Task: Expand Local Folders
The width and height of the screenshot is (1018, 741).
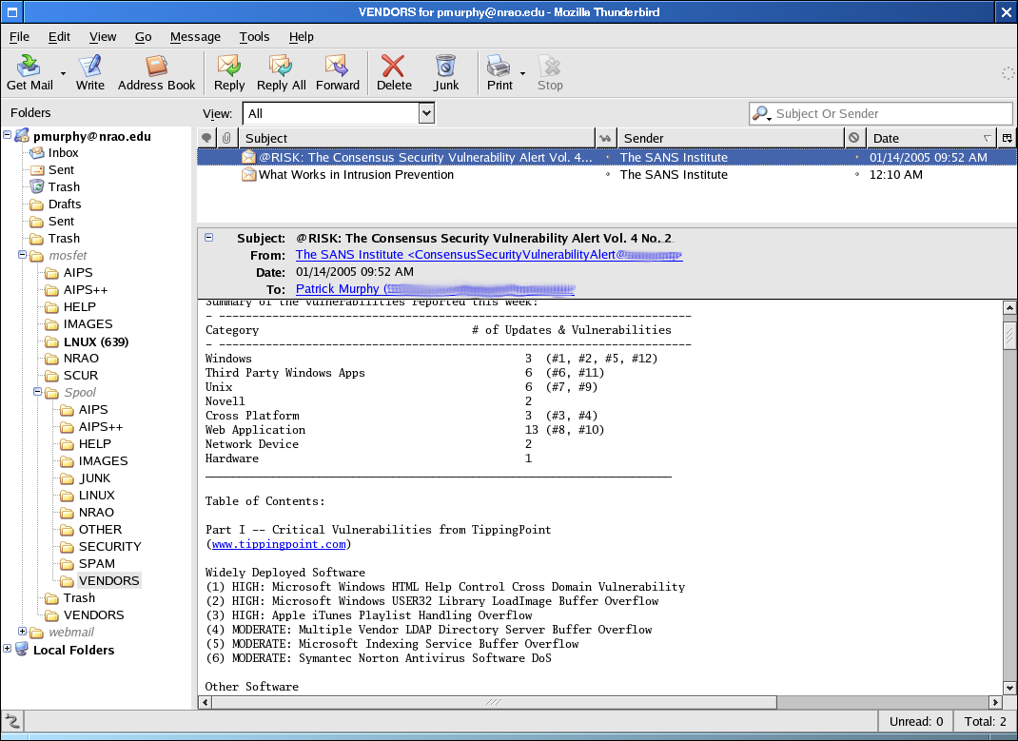Action: [8, 648]
